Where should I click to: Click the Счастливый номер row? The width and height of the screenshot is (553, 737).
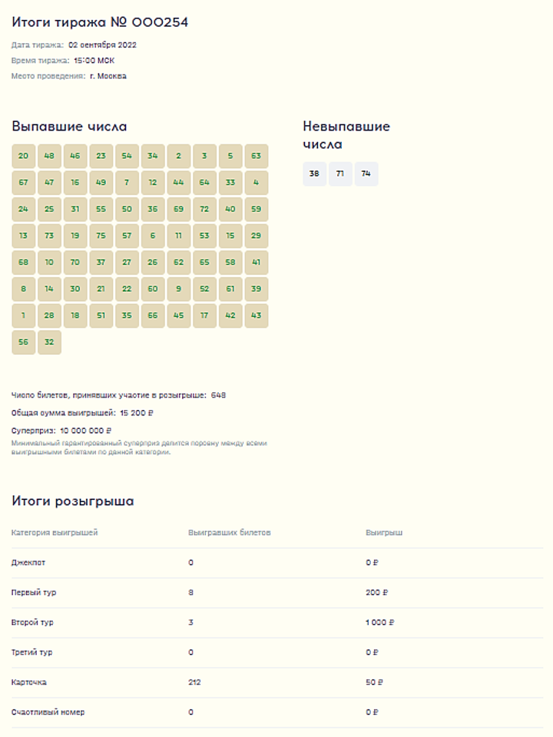277,712
